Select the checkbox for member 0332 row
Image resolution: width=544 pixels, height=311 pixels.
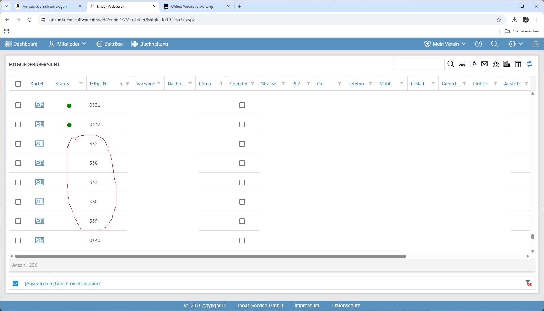[x=18, y=124]
